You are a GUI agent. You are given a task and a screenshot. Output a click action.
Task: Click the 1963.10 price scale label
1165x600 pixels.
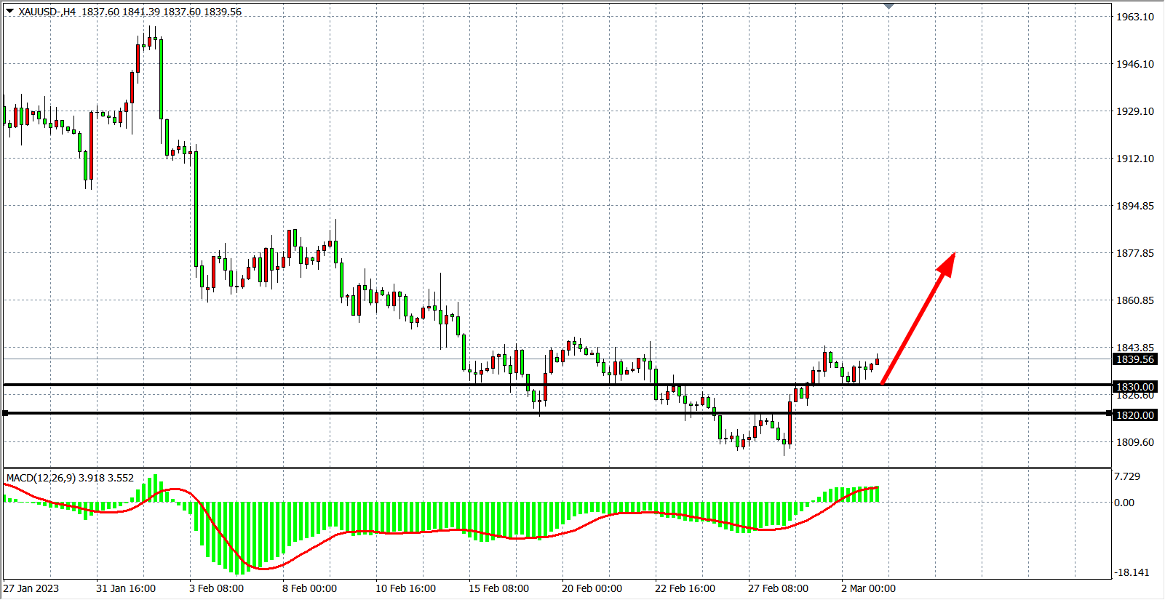pyautogui.click(x=1135, y=17)
